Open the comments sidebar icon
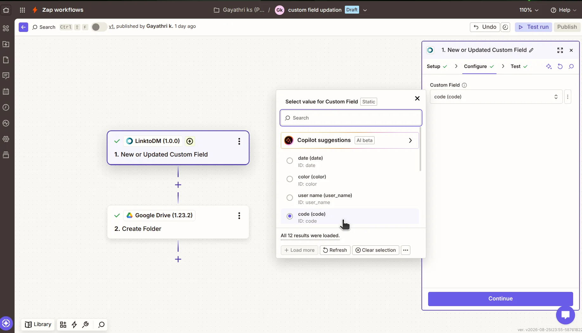The height and width of the screenshot is (333, 582). pos(6,76)
